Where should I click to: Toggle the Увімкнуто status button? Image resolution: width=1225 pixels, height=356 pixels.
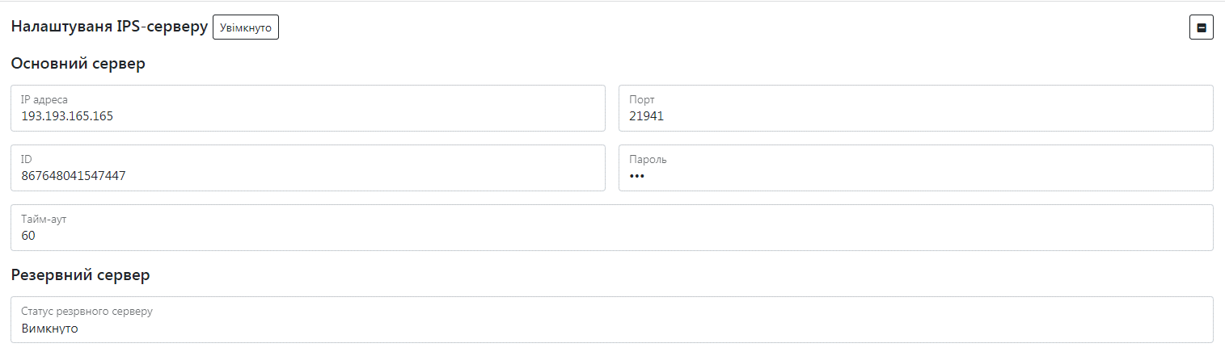point(246,28)
